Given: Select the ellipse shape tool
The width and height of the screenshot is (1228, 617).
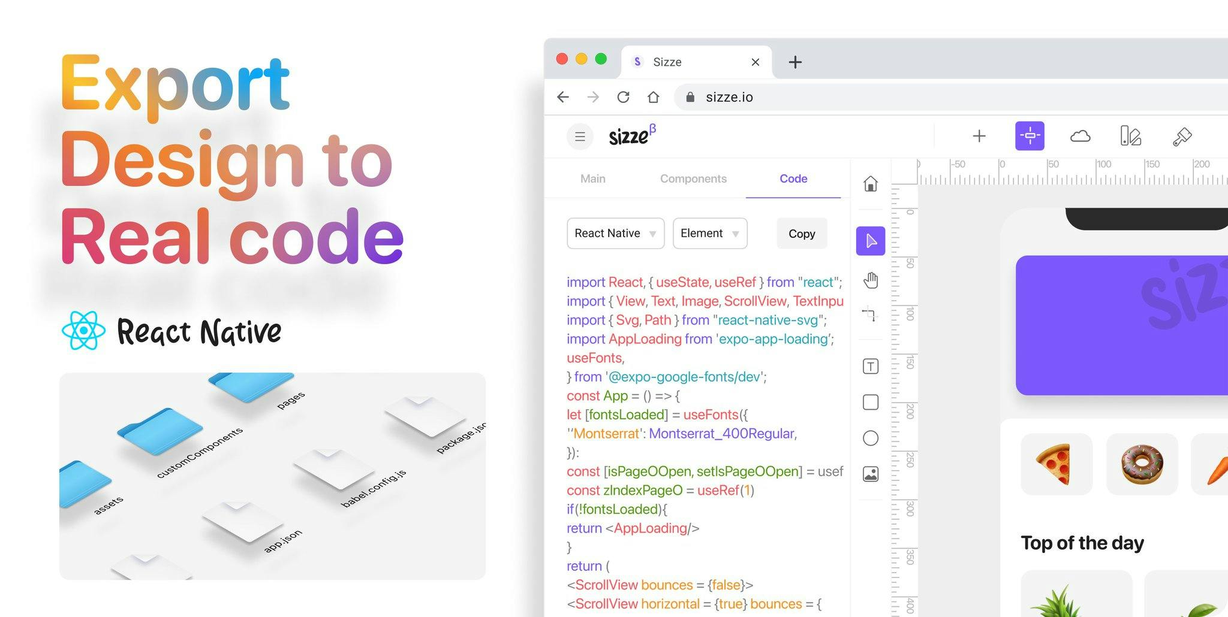Looking at the screenshot, I should coord(871,438).
